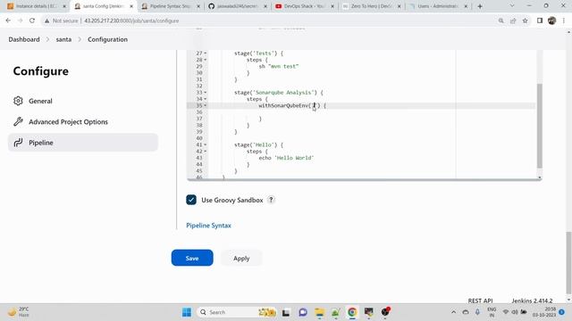Click the stage('Sonarqube Analysis') line

click(x=279, y=93)
